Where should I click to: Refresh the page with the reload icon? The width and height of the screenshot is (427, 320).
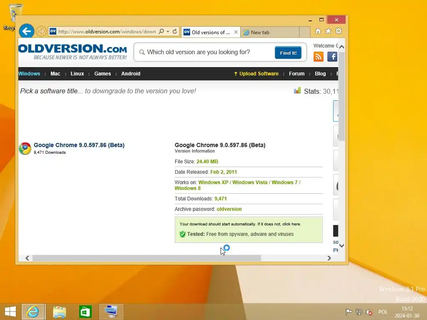coord(175,32)
